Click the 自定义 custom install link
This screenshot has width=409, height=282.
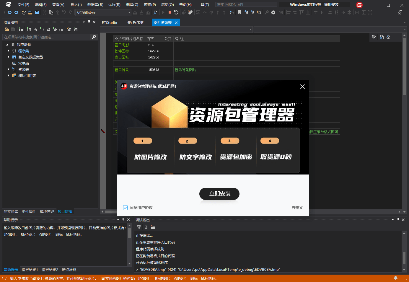[x=297, y=208]
